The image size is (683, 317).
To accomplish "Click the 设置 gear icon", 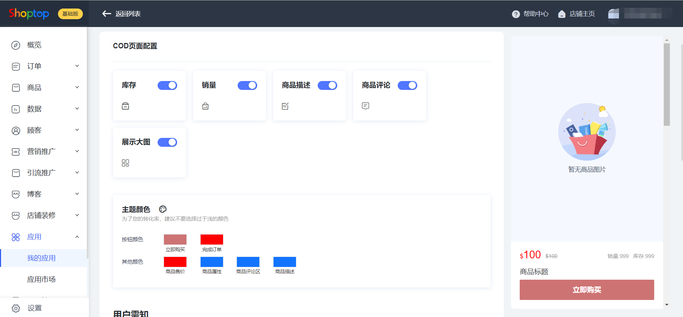I will click(16, 308).
